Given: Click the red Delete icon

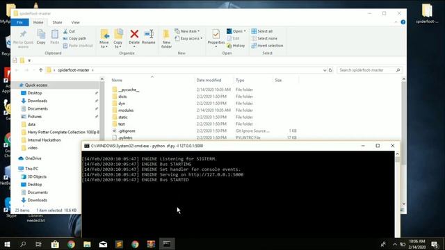Looking at the screenshot, I should (x=134, y=35).
